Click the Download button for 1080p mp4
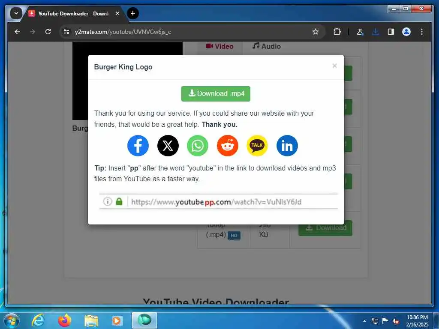 (x=325, y=228)
